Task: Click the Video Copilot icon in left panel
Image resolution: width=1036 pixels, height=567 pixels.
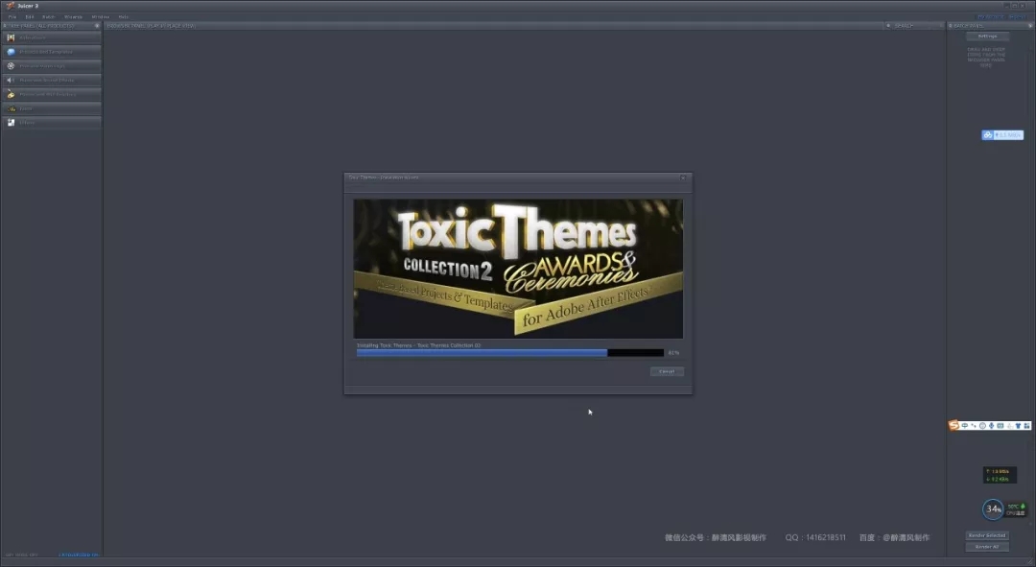Action: pyautogui.click(x=12, y=37)
